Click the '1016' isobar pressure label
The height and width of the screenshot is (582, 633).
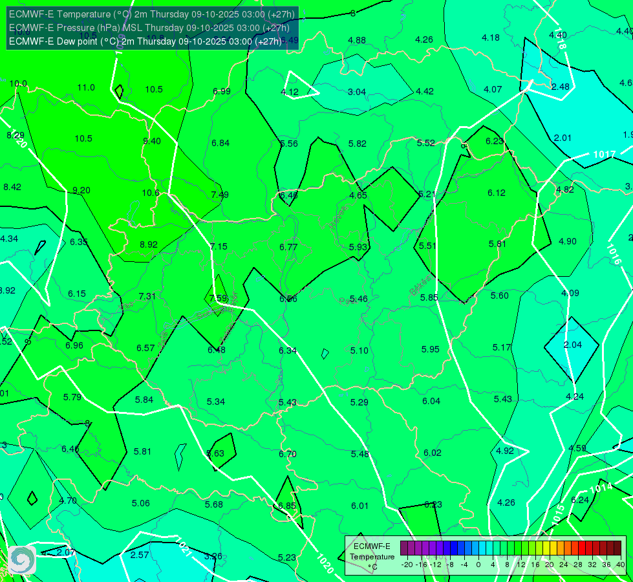tap(613, 254)
